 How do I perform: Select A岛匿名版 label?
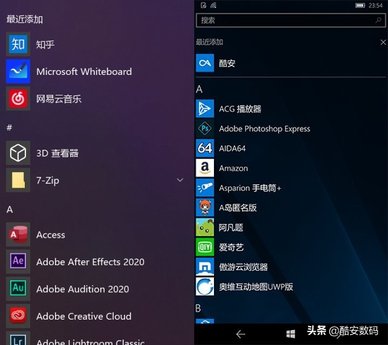[238, 208]
